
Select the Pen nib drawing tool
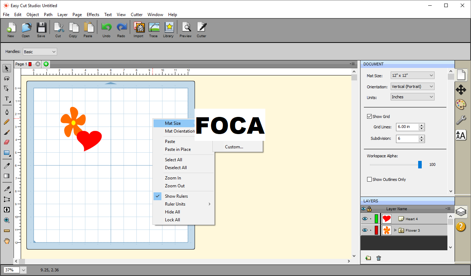pos(7,112)
